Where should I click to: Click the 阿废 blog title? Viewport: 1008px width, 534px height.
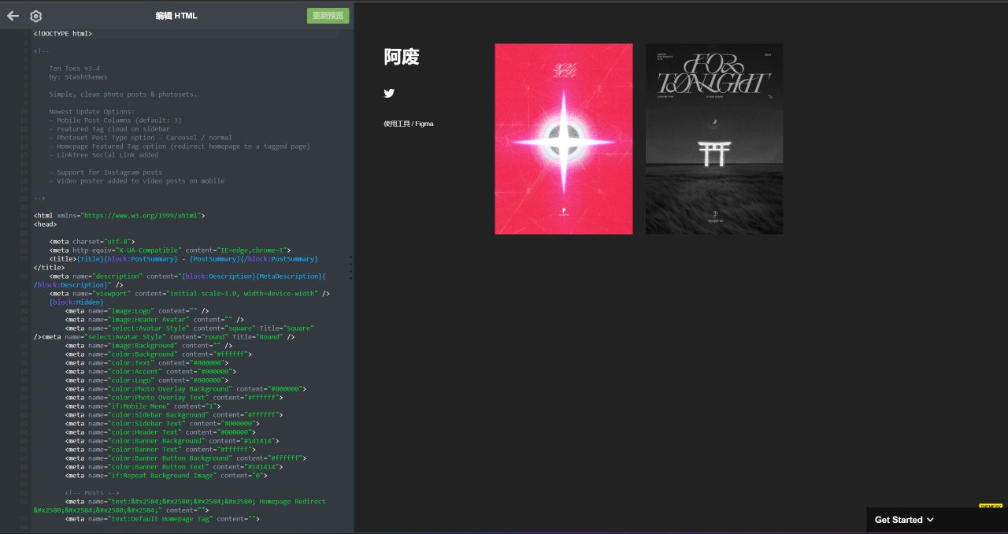point(402,57)
